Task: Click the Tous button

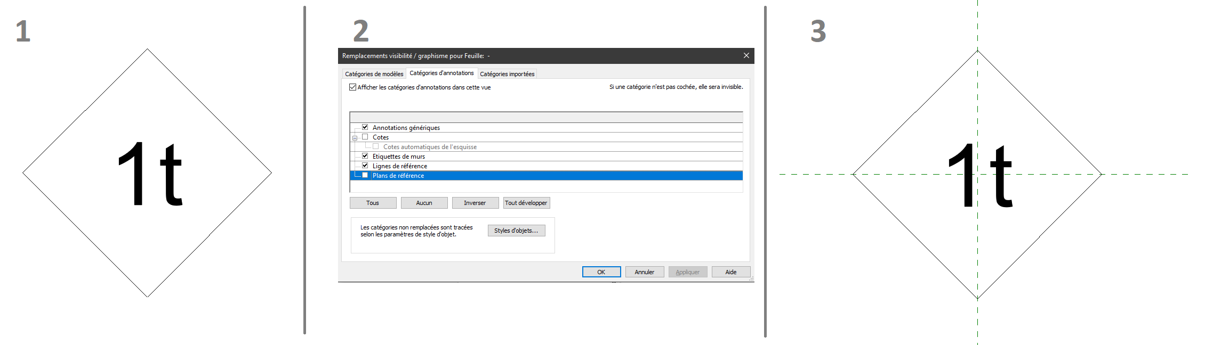Action: coord(373,203)
